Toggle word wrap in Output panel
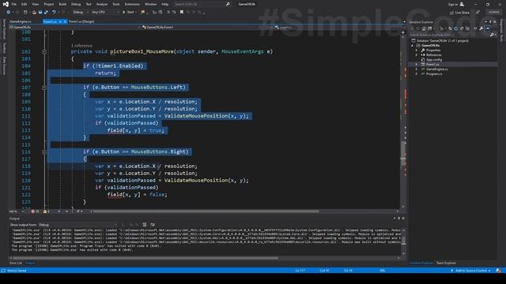The height and width of the screenshot is (284, 506). 153,225
